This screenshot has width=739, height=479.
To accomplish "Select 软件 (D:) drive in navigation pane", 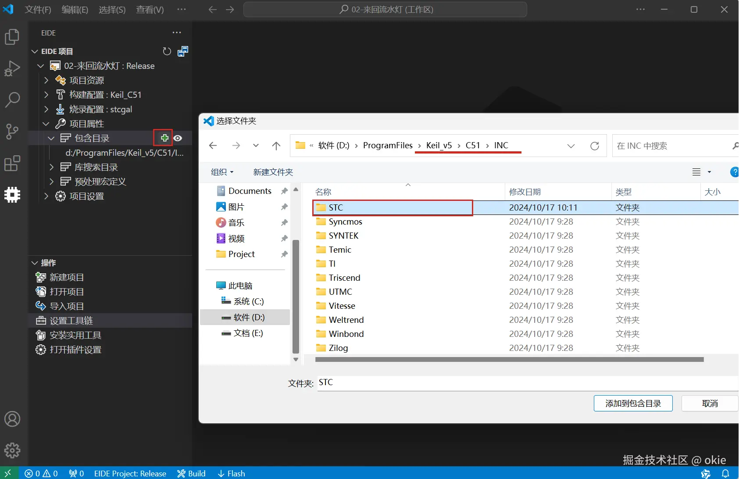I will click(x=245, y=317).
